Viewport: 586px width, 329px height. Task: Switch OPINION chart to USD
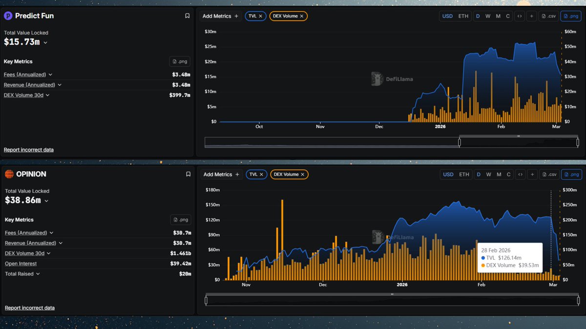[448, 174]
